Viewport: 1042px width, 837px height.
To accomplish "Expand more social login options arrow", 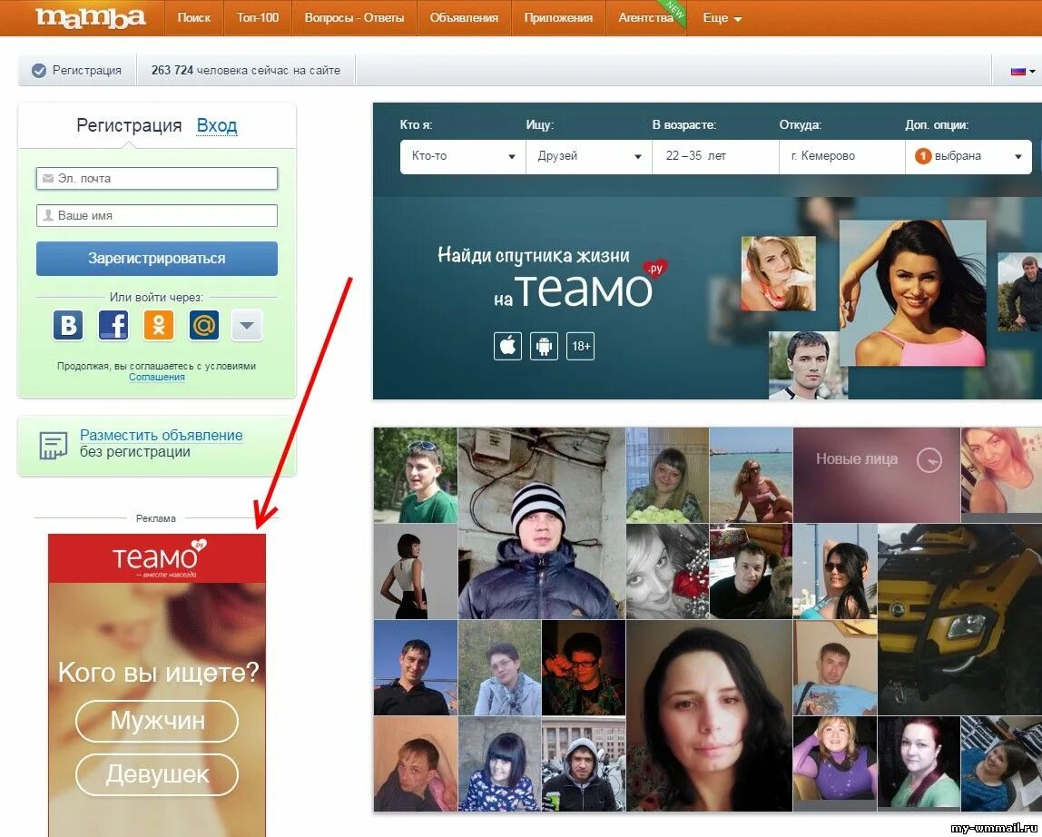I will click(247, 325).
